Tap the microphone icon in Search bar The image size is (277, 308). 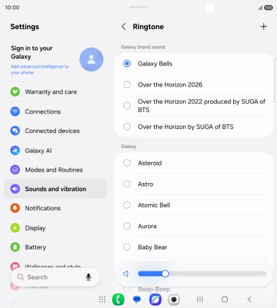pos(89,277)
